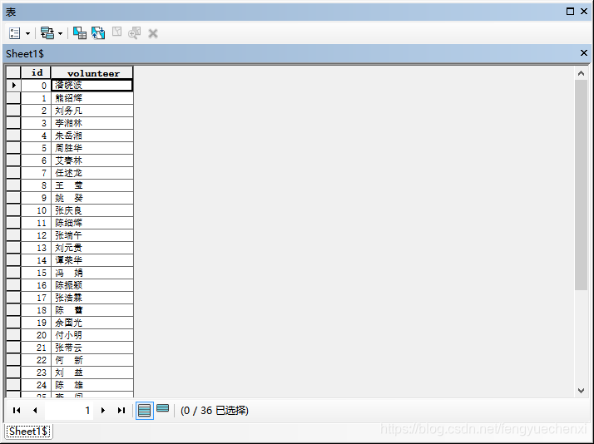
Task: Click the Zoom To Selected icon
Action: point(135,33)
